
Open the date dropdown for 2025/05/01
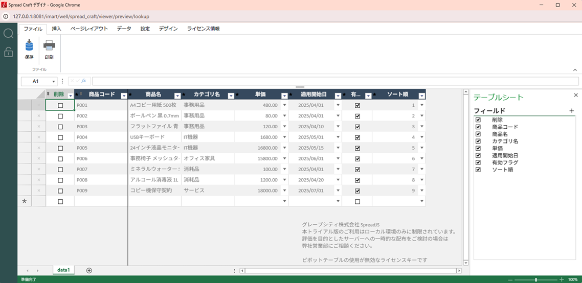coord(338,137)
